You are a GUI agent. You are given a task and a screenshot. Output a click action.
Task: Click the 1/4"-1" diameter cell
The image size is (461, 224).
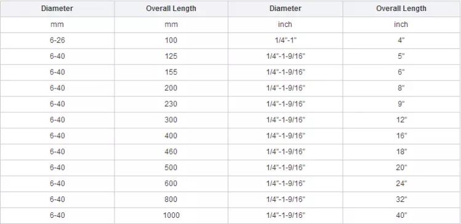click(285, 41)
